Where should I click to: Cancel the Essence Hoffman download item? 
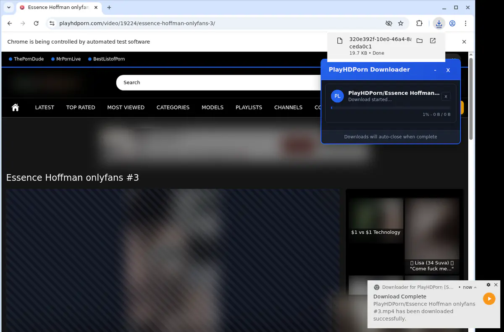[x=446, y=97]
